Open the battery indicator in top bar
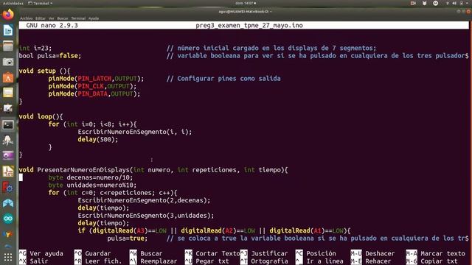This screenshot has width=472, height=265. click(x=461, y=3)
